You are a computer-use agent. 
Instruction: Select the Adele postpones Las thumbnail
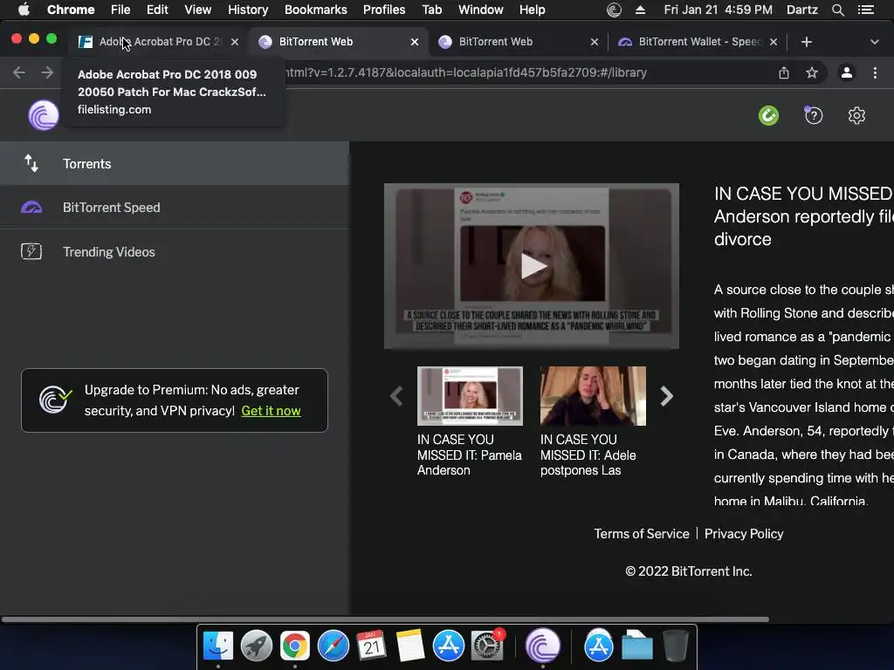[x=593, y=396]
